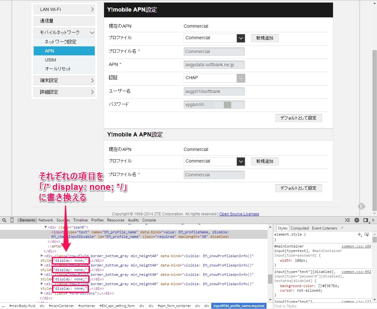This screenshot has height=309, width=377.
Task: Click the APN axgpdata.softbank.ne.jp field
Action: coord(214,65)
